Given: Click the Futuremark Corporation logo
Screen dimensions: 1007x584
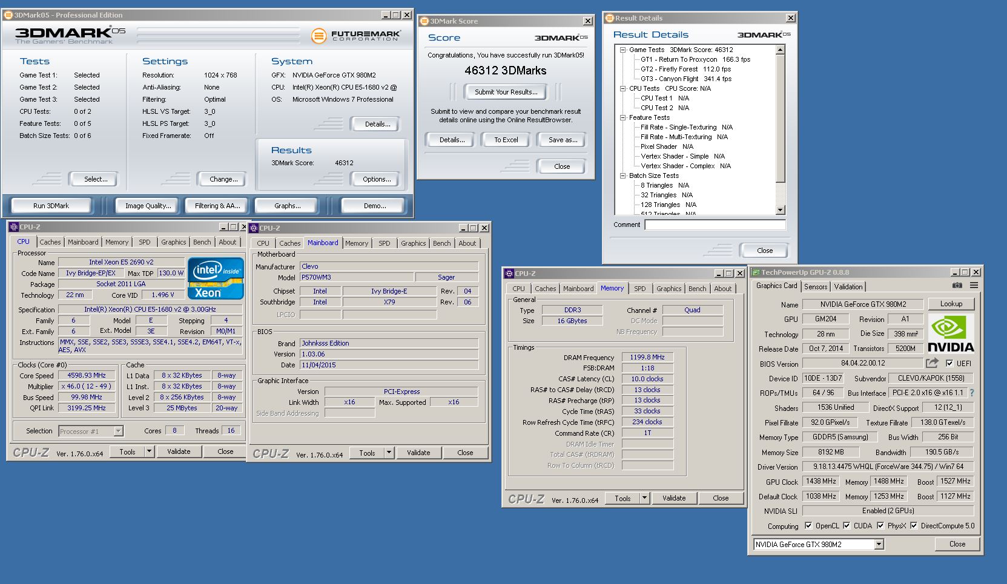Looking at the screenshot, I should click(x=356, y=36).
